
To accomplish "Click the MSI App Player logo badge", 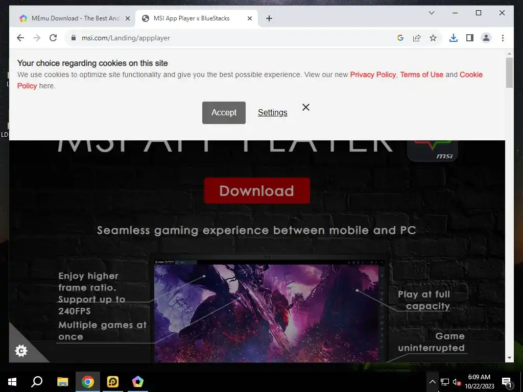I will click(x=433, y=151).
